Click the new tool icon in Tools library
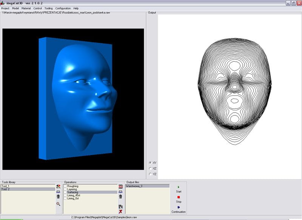This screenshot has height=220, width=302. tap(58, 186)
